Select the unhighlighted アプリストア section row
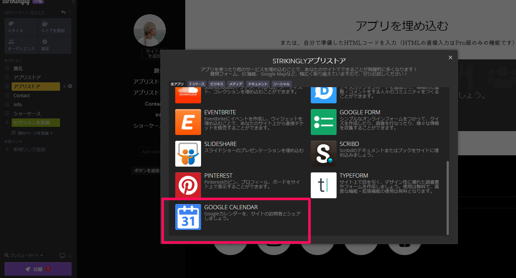 (27, 77)
